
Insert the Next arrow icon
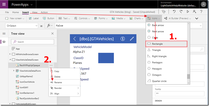[x=167, y=31]
